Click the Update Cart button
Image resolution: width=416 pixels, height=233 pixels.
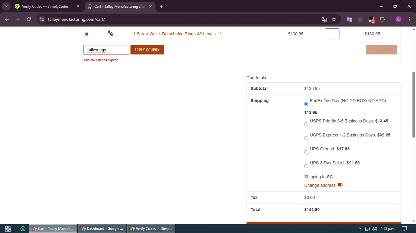tap(381, 50)
